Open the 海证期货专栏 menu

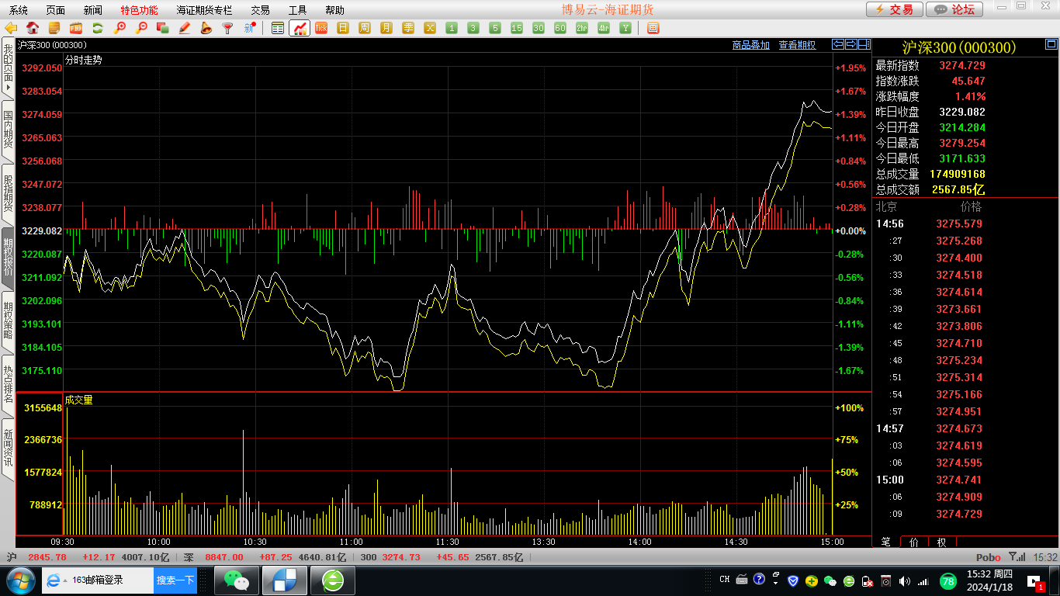pyautogui.click(x=204, y=10)
